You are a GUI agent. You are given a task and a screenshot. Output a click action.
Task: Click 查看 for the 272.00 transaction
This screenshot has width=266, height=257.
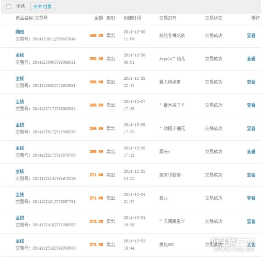pyautogui.click(x=251, y=221)
